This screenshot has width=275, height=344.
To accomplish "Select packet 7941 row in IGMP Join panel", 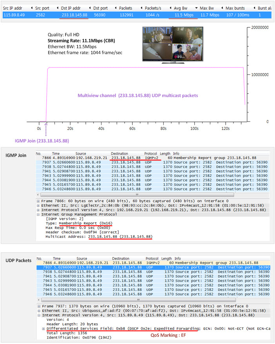I will tap(152, 171).
